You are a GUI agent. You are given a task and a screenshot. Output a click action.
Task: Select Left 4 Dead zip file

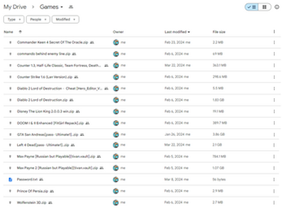point(43,145)
